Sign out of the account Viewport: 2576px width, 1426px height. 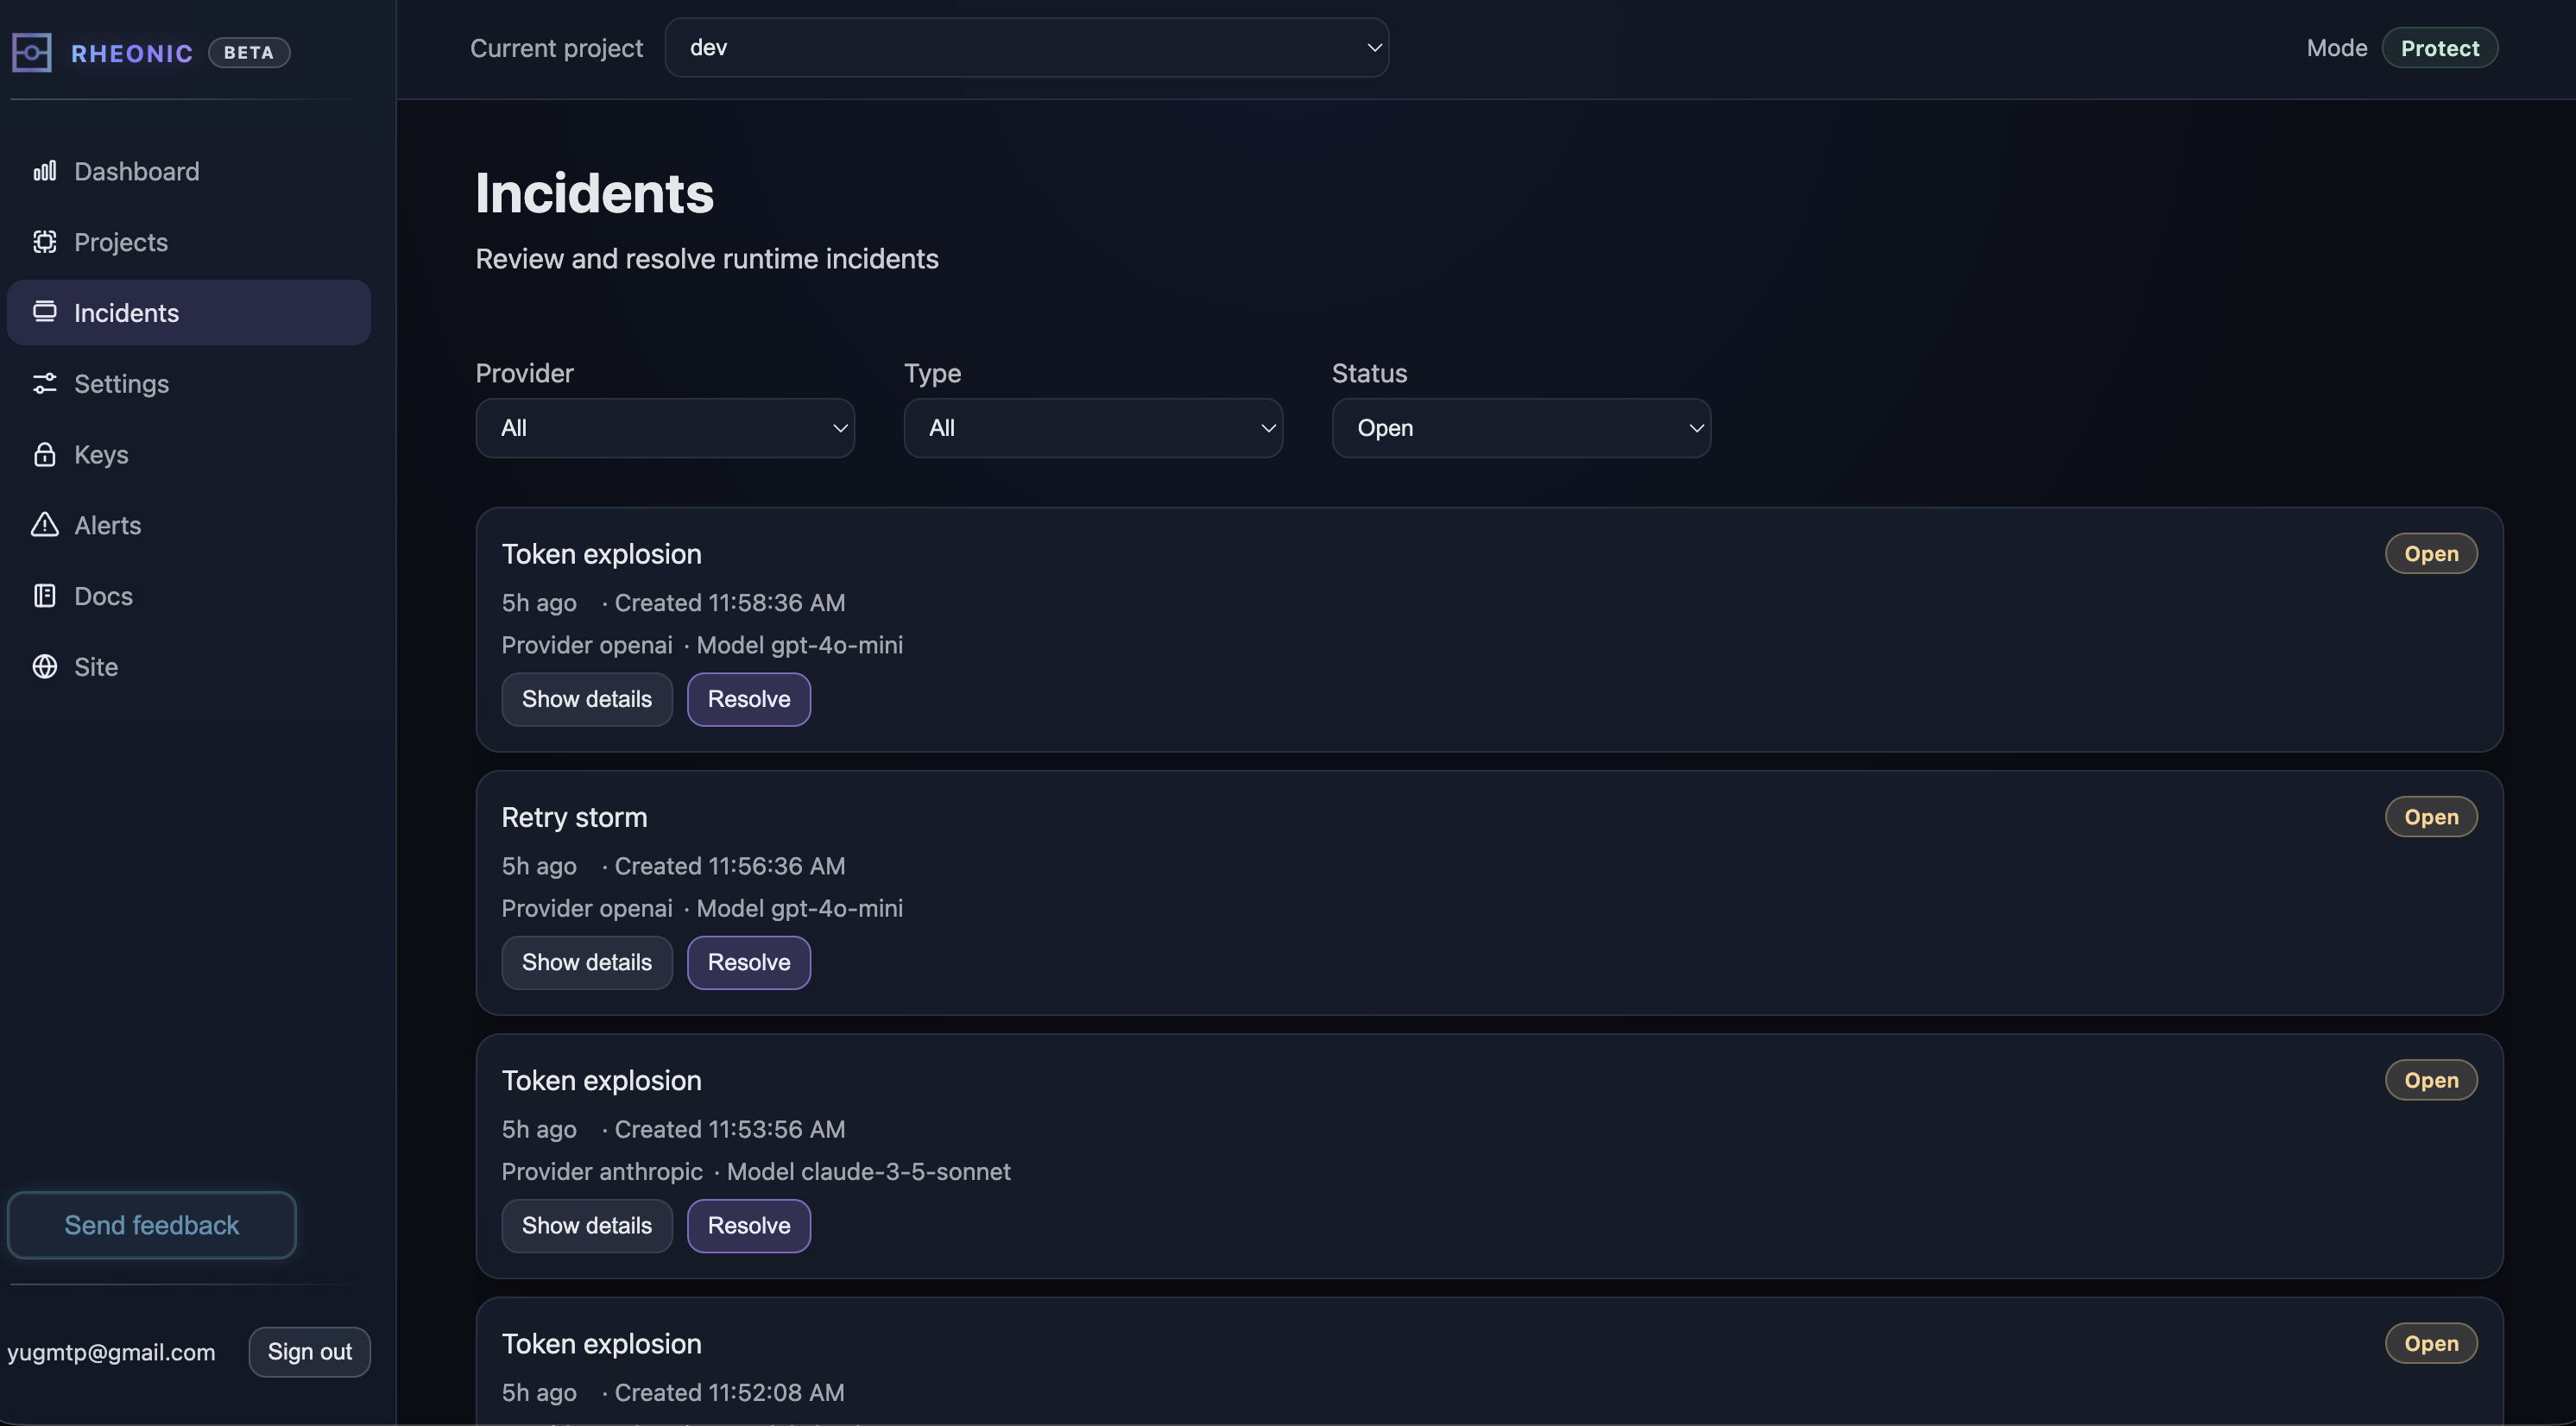(x=309, y=1352)
